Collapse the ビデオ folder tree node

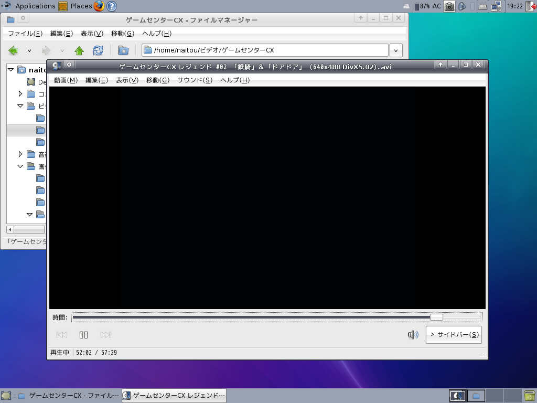(x=20, y=106)
